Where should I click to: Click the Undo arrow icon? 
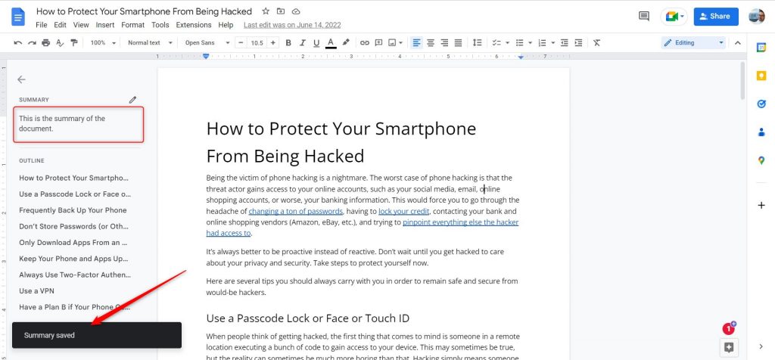point(18,43)
